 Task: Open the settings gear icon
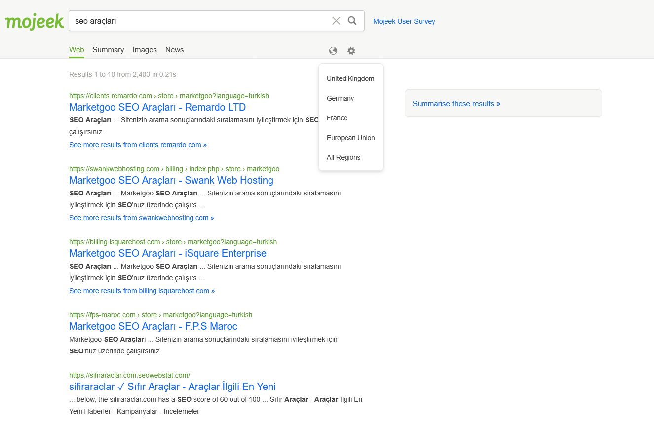click(351, 51)
